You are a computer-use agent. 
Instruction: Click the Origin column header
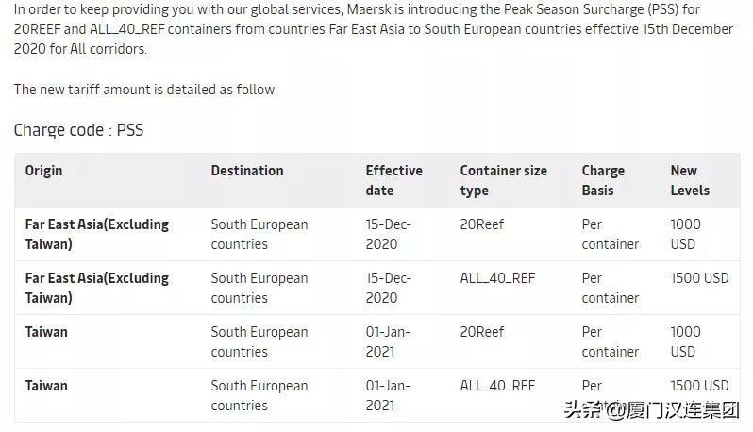point(43,171)
